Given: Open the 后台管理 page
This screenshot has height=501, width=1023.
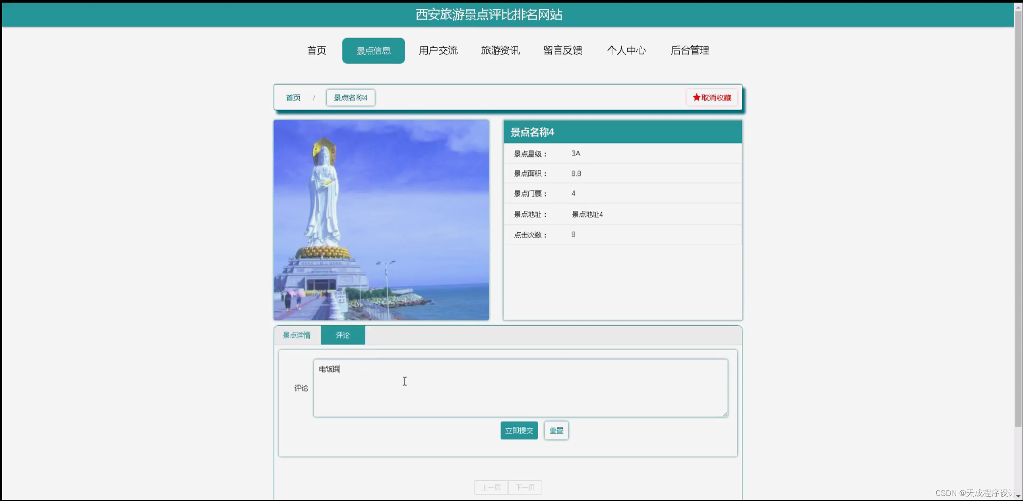Looking at the screenshot, I should click(x=690, y=50).
